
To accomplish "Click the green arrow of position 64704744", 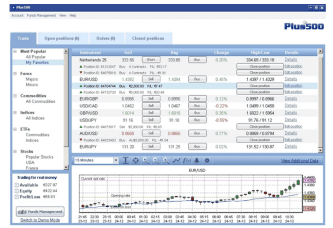I will coord(81,86).
